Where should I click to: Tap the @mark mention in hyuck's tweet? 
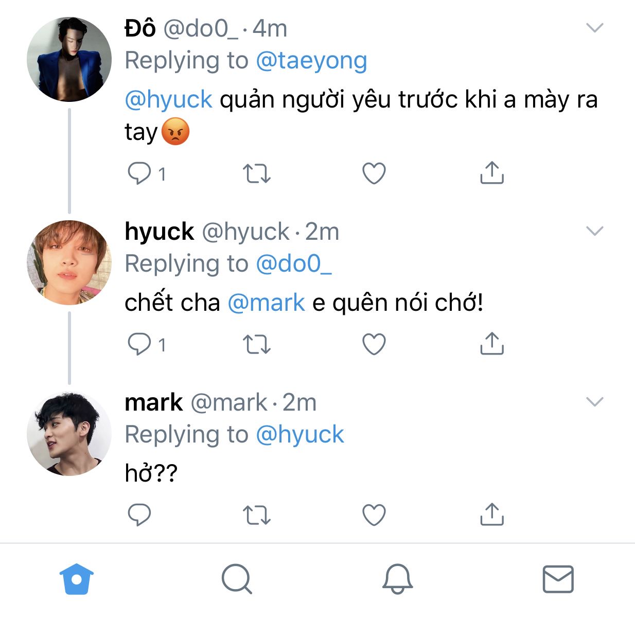pyautogui.click(x=266, y=303)
